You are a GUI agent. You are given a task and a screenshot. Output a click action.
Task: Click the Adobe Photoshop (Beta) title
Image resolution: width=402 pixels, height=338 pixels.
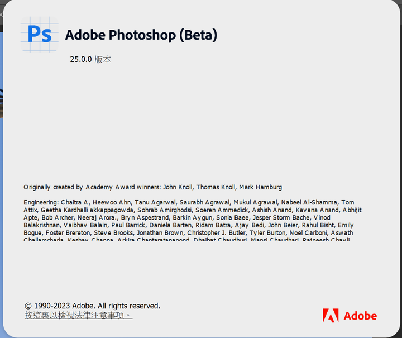tap(141, 35)
